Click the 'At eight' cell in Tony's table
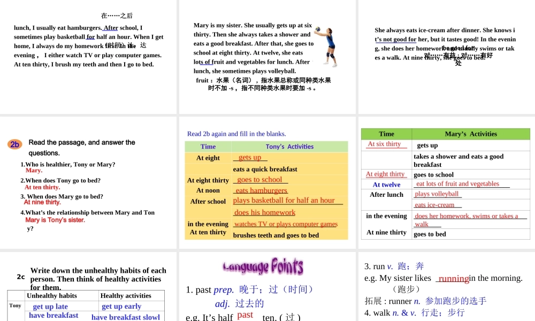 208,158
